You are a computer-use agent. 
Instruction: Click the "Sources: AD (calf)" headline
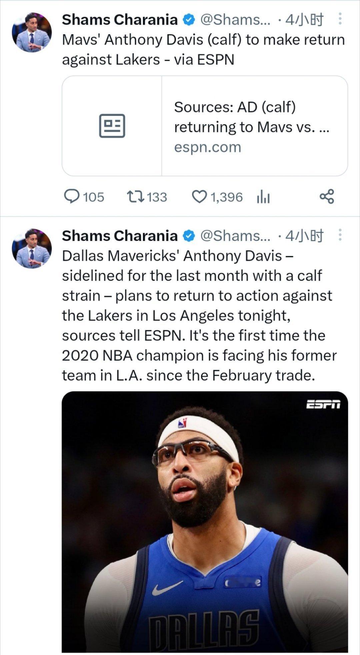point(235,107)
